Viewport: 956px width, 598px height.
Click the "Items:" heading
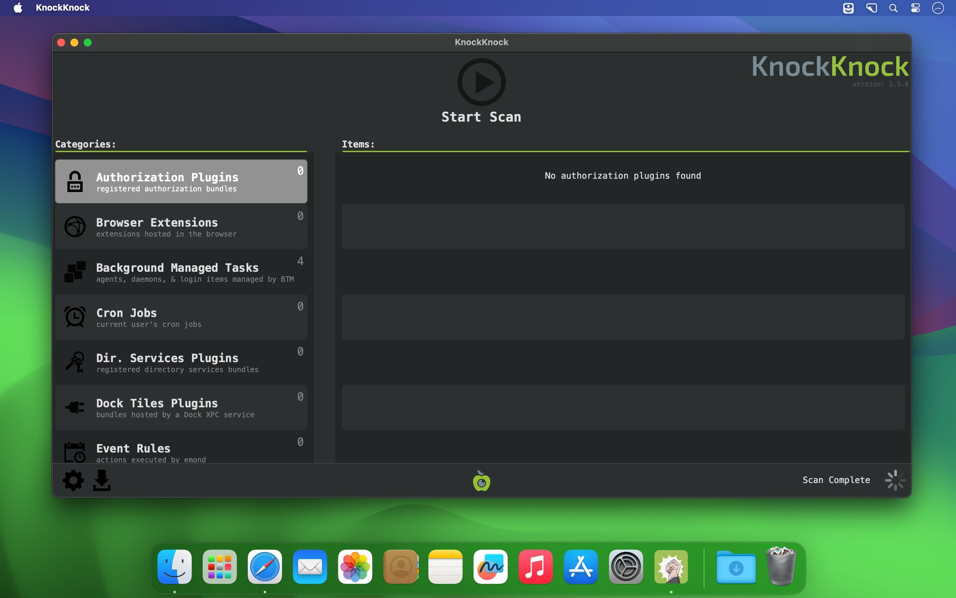click(x=358, y=145)
